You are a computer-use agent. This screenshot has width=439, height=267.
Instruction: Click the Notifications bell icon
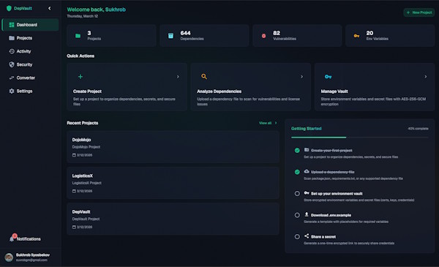(x=12, y=238)
